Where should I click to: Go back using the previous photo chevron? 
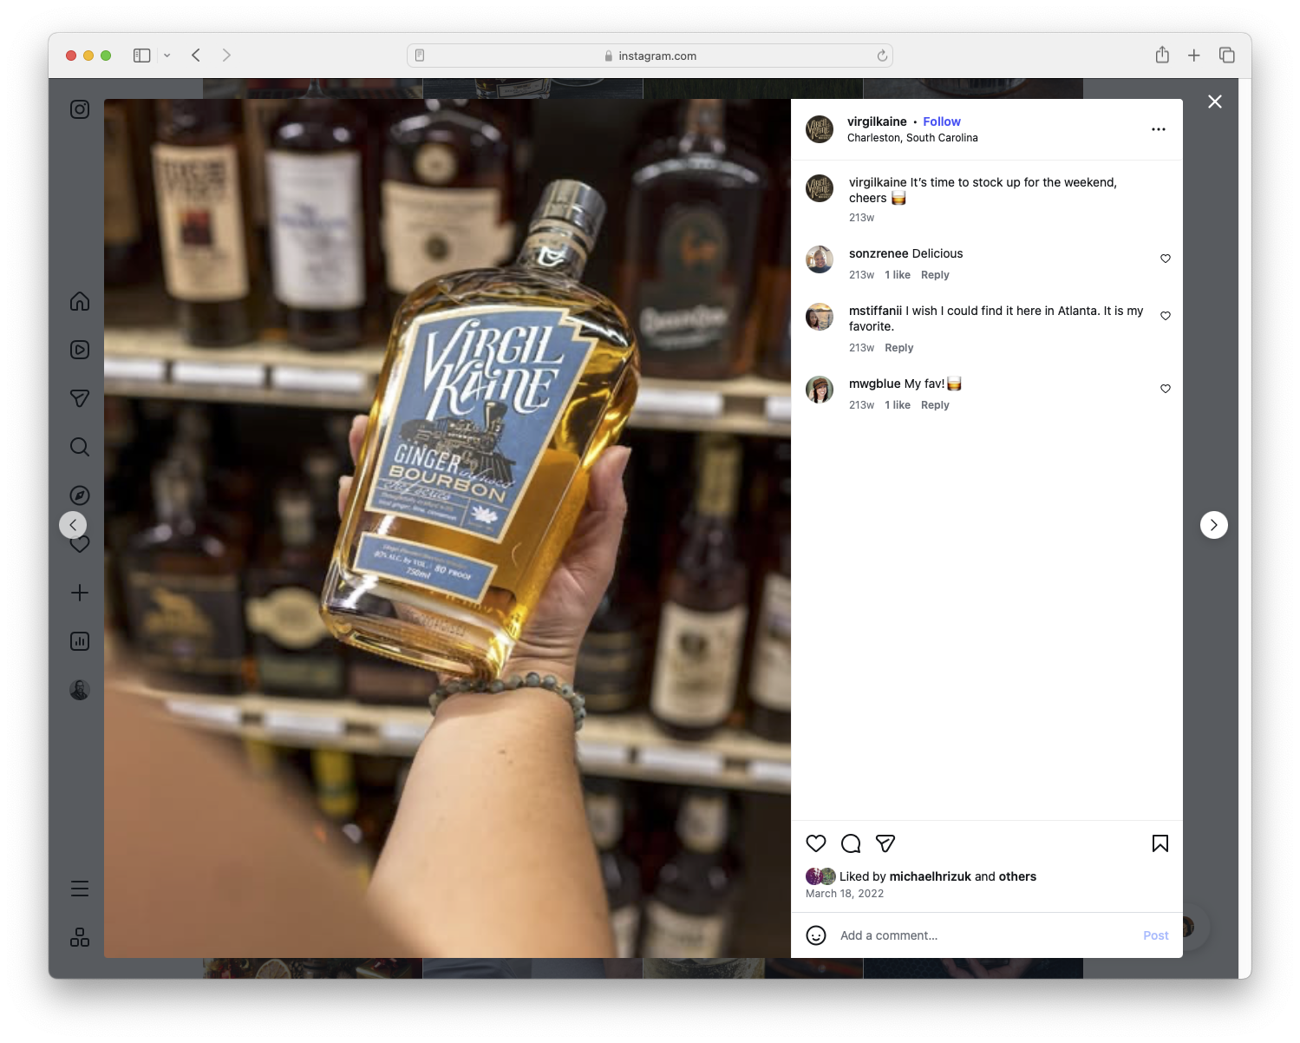click(x=73, y=524)
